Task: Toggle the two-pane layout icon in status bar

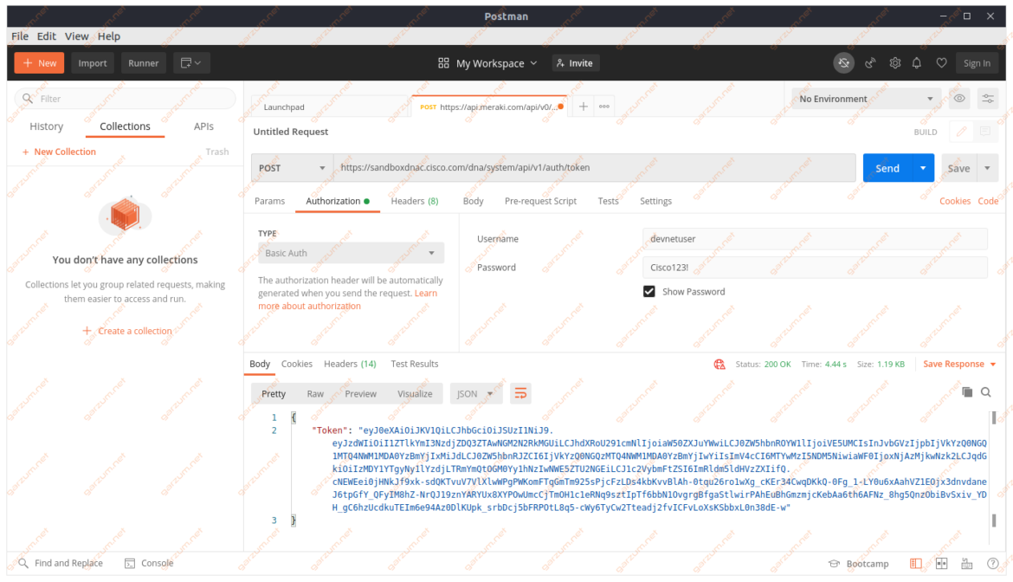Action: click(940, 563)
